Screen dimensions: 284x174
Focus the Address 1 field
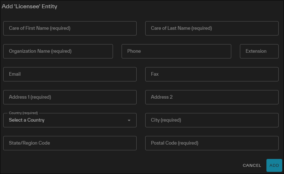pyautogui.click(x=70, y=97)
